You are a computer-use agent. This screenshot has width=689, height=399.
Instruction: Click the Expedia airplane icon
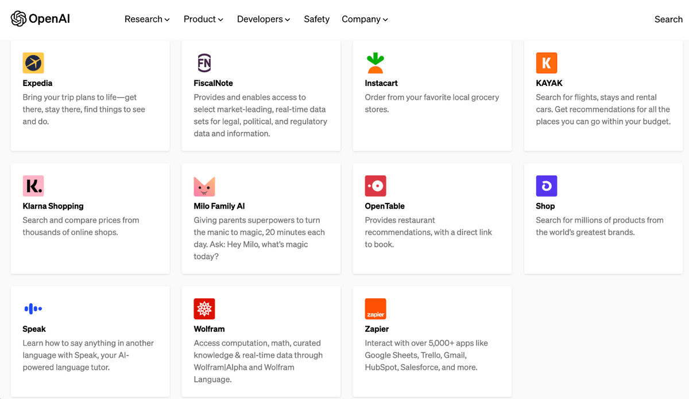click(33, 63)
